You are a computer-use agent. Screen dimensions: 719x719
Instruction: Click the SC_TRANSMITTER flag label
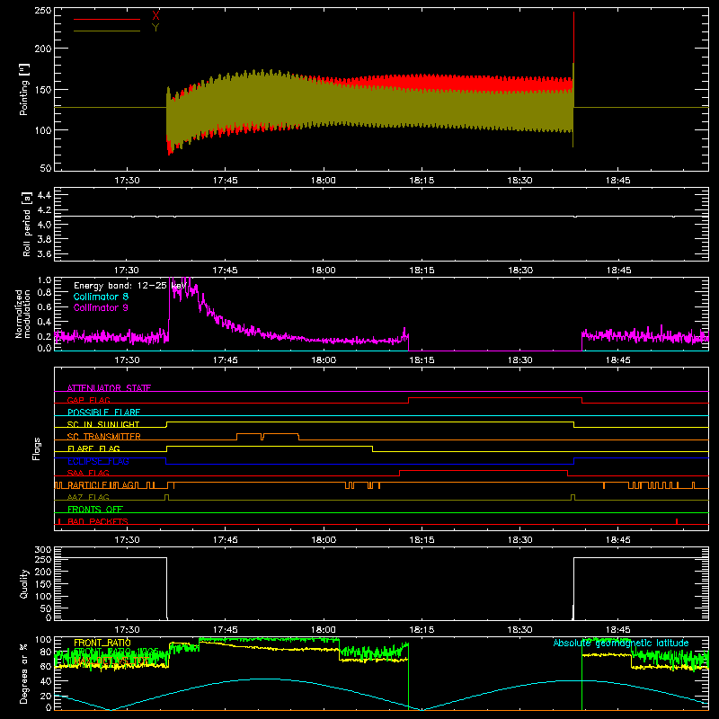[x=104, y=437]
